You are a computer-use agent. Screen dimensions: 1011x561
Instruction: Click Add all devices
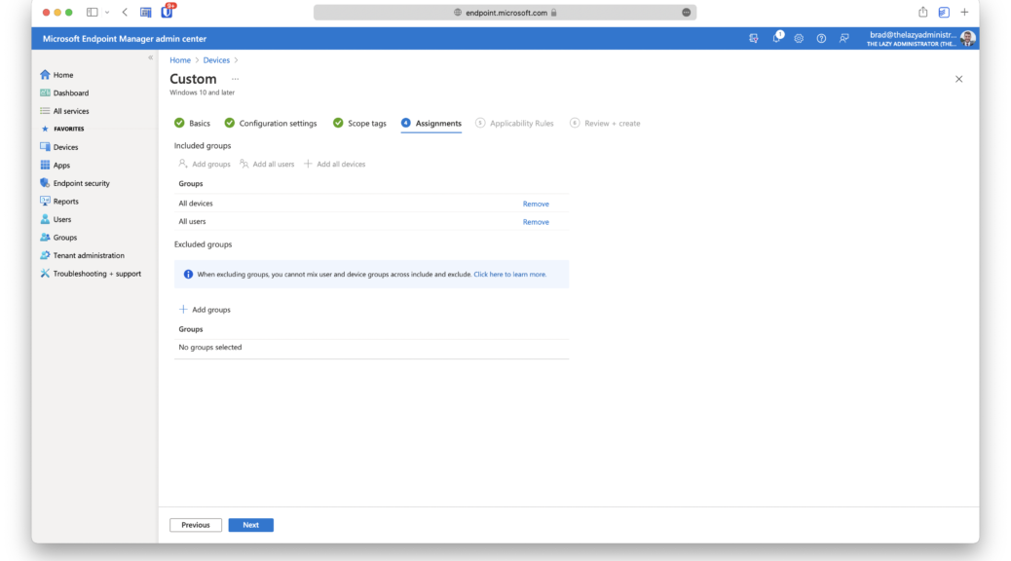click(x=335, y=164)
